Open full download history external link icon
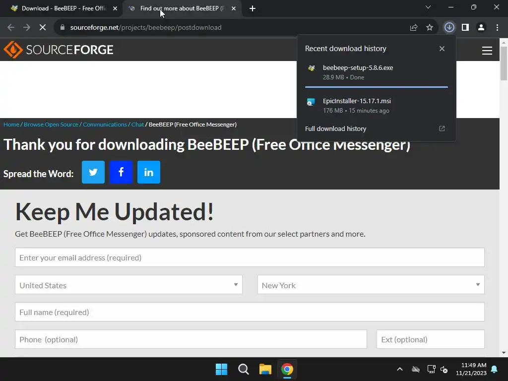The image size is (508, 381). [x=442, y=128]
